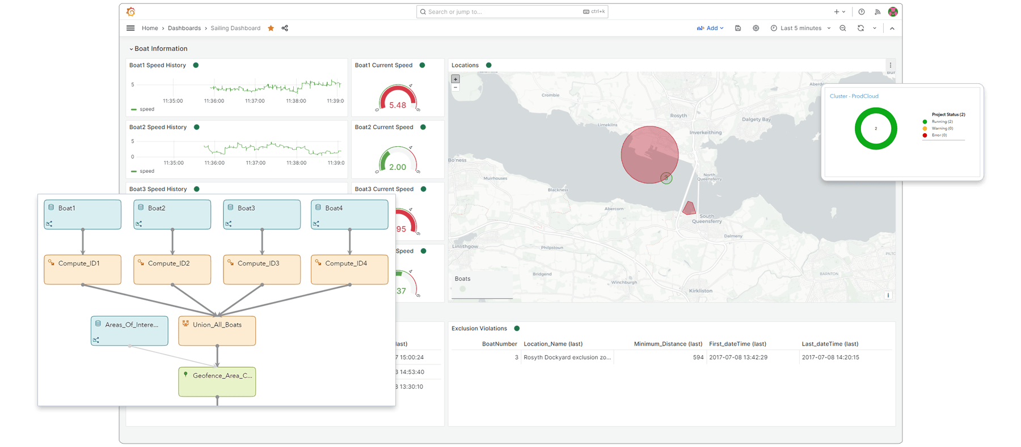Viewport: 1021px width, 447px height.
Task: Open the Last 5 minutes time picker
Action: pos(800,28)
